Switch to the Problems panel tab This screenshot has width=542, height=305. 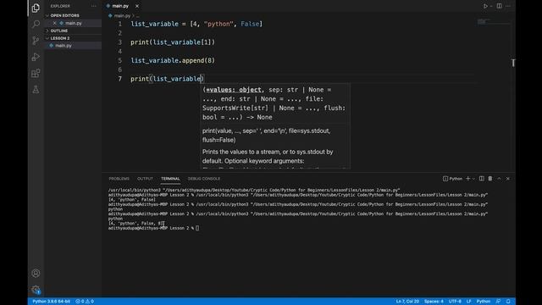tap(119, 179)
